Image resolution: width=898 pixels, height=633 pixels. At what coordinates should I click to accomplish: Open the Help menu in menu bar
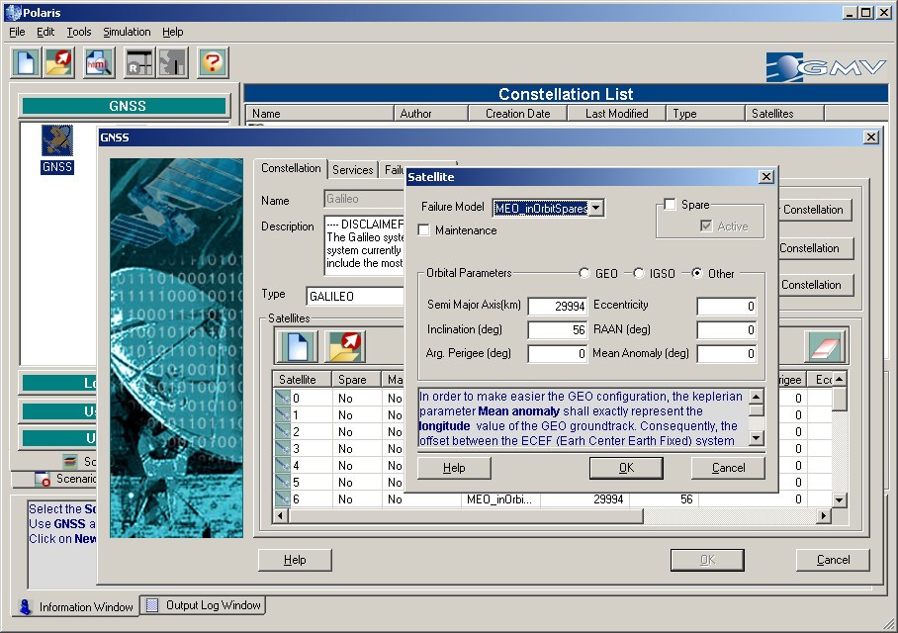(x=172, y=32)
